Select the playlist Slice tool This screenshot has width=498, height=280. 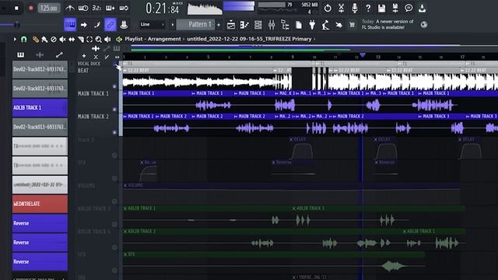[x=81, y=39]
